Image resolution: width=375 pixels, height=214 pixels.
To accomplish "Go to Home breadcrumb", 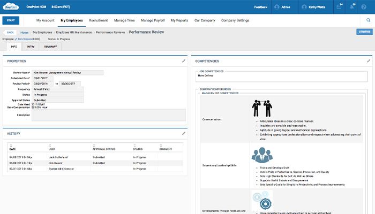I will click(x=25, y=32).
